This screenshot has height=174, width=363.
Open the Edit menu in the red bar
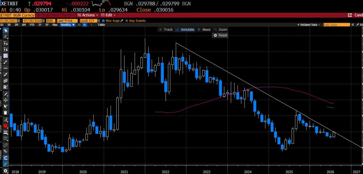coord(107,15)
